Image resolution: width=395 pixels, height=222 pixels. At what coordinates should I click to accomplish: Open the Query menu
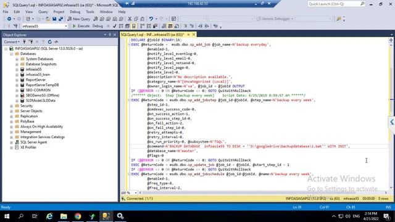click(x=43, y=12)
